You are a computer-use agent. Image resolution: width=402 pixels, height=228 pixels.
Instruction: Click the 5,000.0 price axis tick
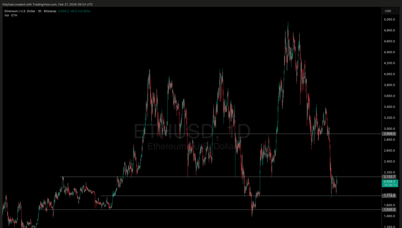pos(389,20)
